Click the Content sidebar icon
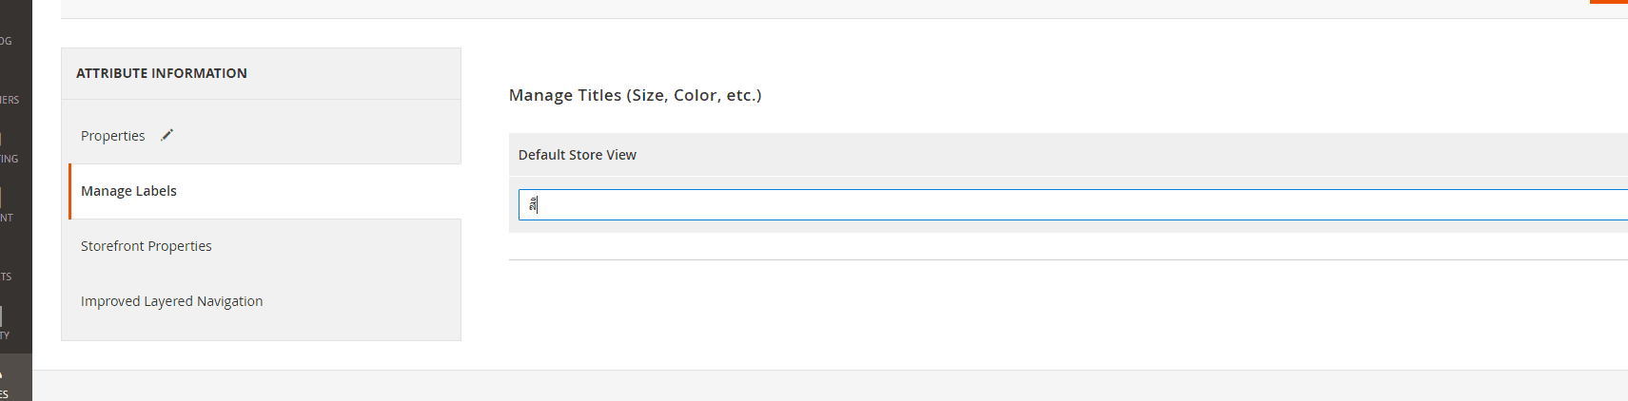The height and width of the screenshot is (401, 1628). pos(1,198)
